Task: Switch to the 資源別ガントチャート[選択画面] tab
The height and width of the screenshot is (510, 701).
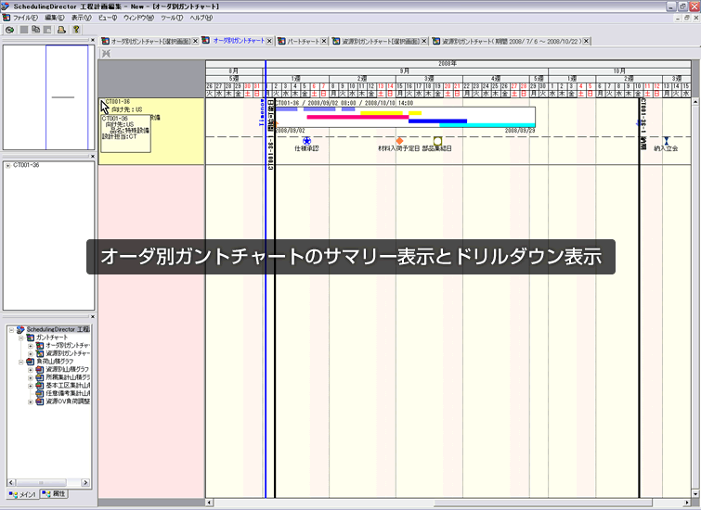Action: [381, 41]
